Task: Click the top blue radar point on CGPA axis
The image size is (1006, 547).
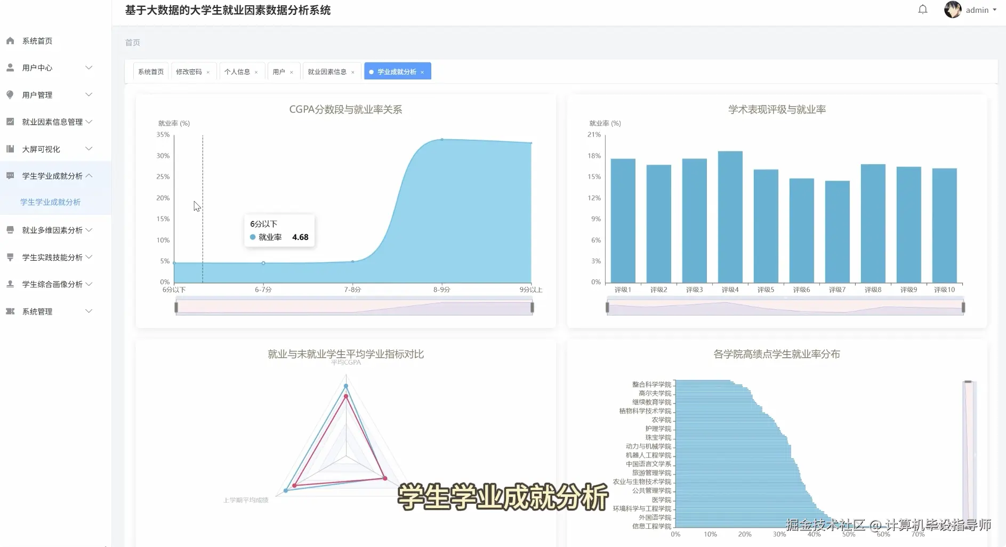Action: (346, 386)
